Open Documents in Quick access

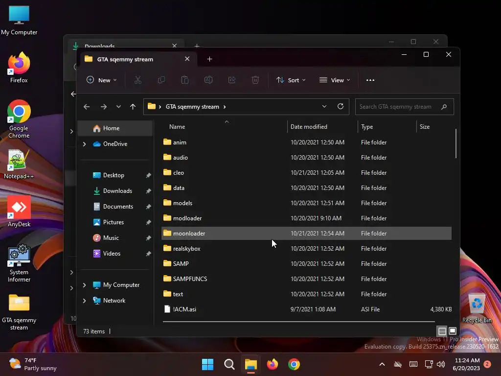tap(118, 207)
